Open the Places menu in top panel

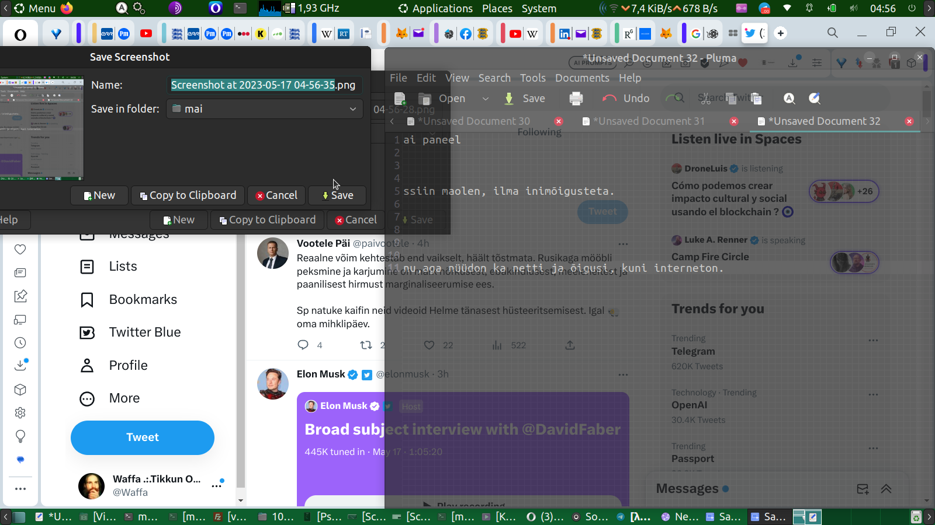497,8
